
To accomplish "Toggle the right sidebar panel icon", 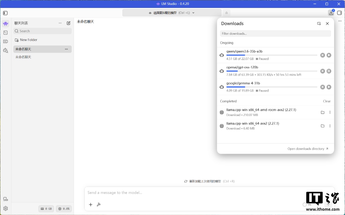I will pos(340,13).
